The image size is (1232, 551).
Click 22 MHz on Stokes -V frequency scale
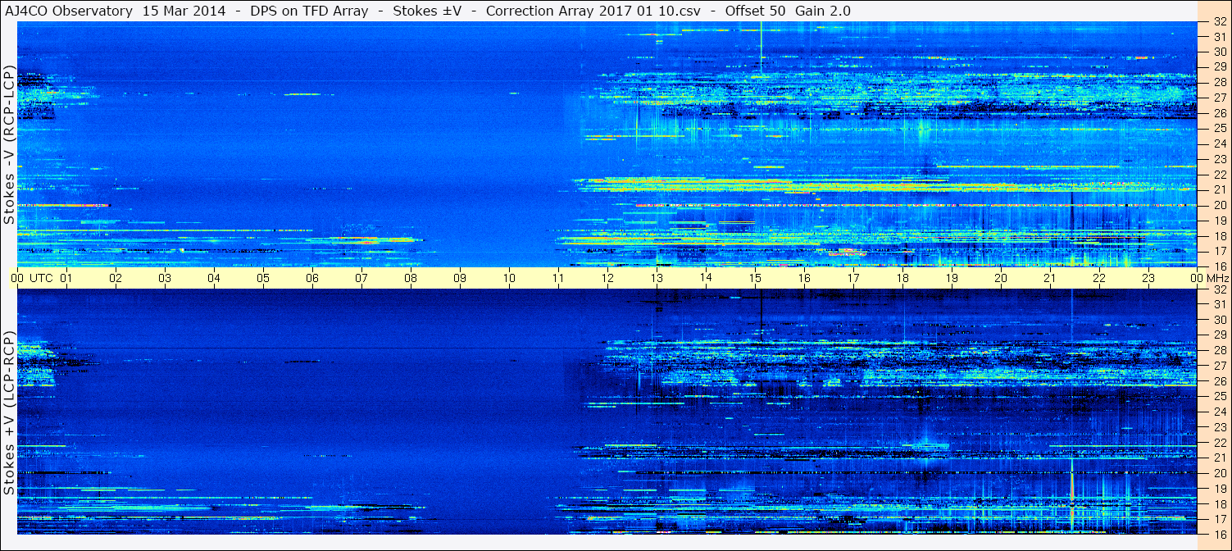(1220, 175)
